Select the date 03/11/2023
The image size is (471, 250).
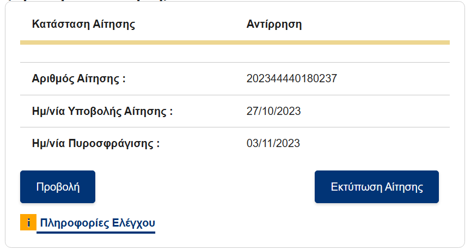point(273,143)
